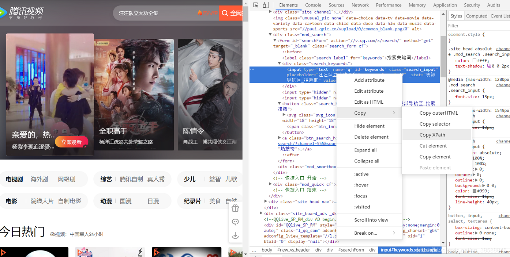Expand the svg_icon svg node

coord(284,115)
